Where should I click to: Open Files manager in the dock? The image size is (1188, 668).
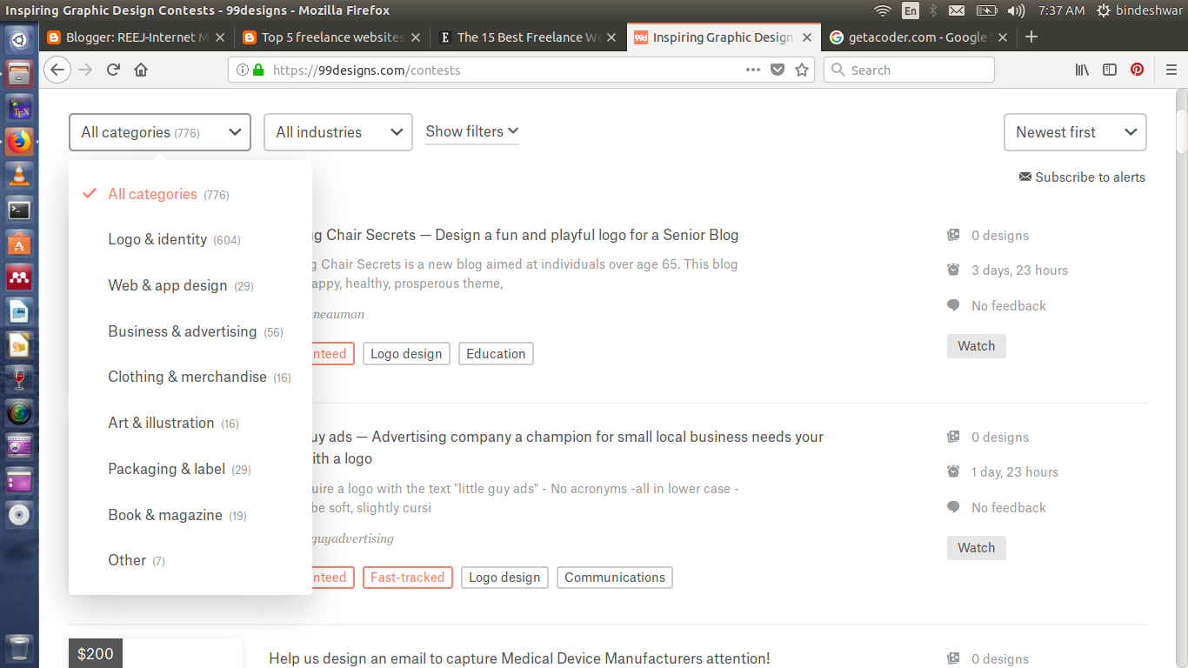[19, 73]
